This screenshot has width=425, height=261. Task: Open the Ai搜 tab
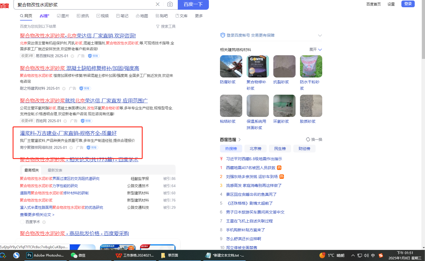44,16
